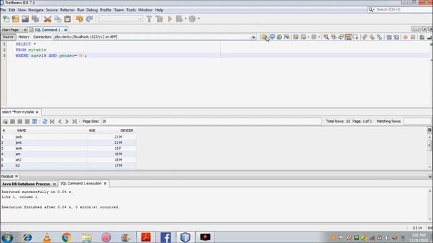Click the Profile Project icon
This screenshot has width=433, height=243.
click(192, 19)
